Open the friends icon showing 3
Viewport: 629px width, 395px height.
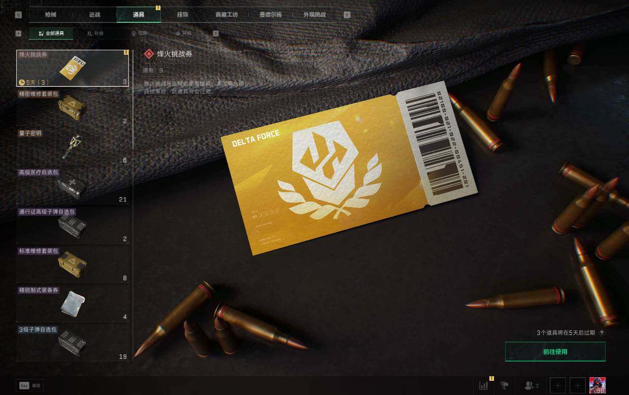[x=531, y=386]
